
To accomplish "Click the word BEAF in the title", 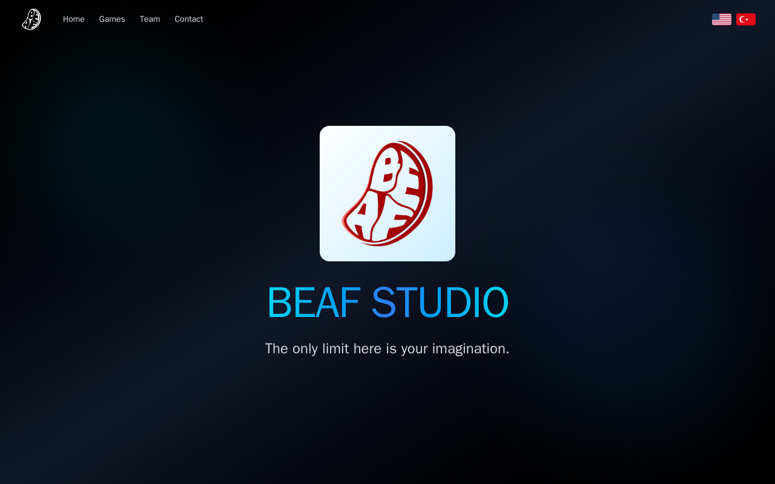I will (314, 302).
